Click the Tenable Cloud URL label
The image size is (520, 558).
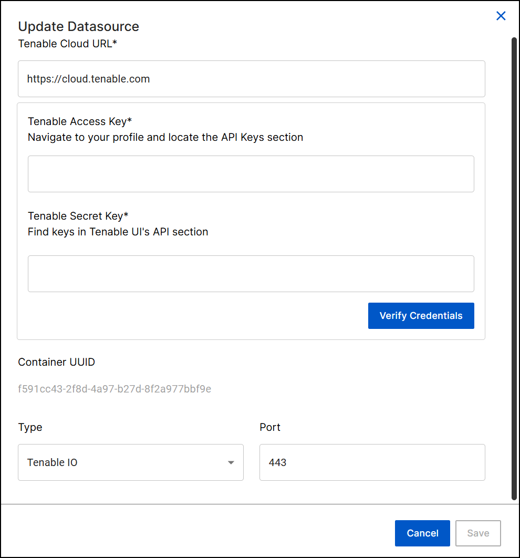[67, 44]
